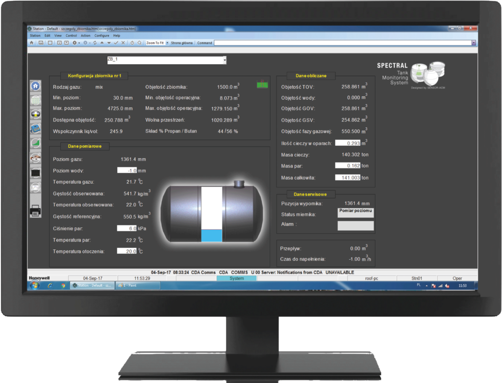This screenshot has width=502, height=383.
Task: Open the Station menu
Action: point(35,36)
